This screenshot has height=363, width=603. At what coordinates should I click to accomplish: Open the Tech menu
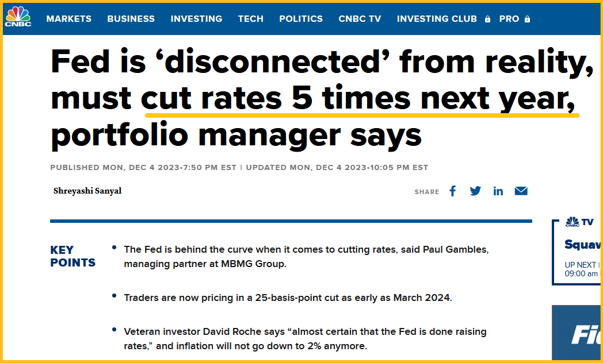point(251,18)
